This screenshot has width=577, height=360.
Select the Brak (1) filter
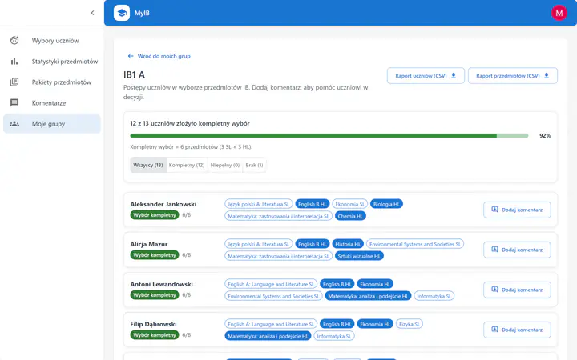point(254,165)
